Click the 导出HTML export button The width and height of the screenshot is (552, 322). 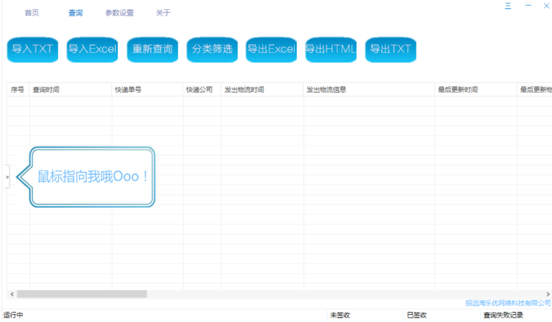click(331, 49)
